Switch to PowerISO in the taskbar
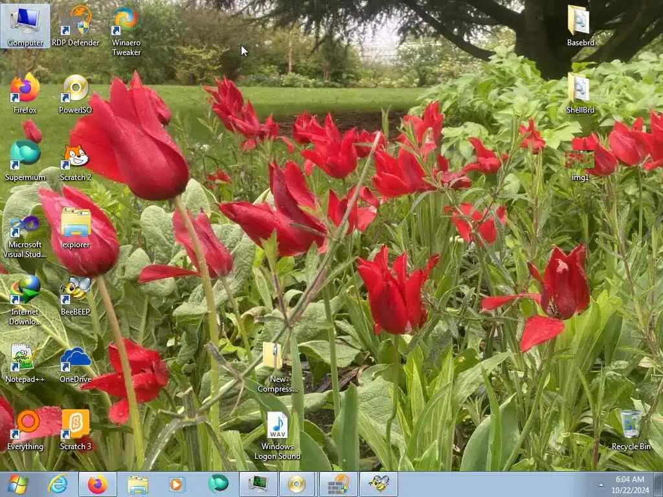Viewport: 663px width, 497px height. point(297,484)
